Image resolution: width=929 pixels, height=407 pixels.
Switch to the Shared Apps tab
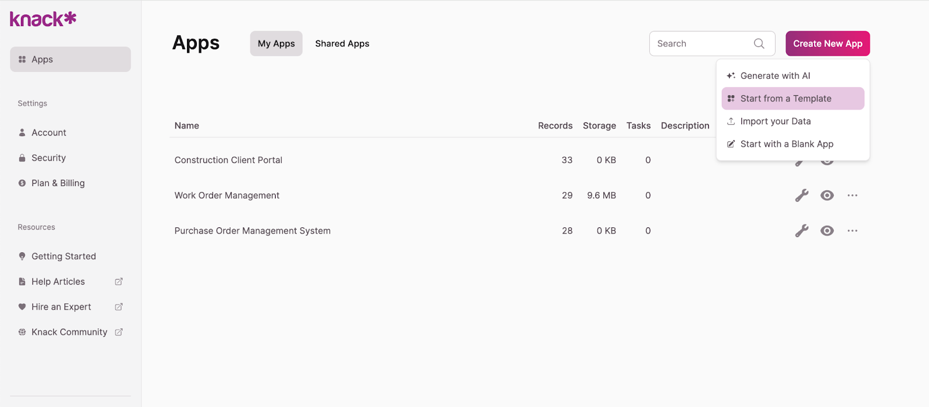click(342, 43)
